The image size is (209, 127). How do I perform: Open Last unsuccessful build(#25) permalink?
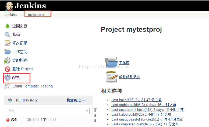tap(147, 119)
